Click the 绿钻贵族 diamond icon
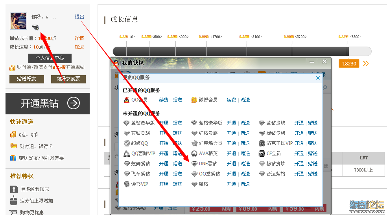Screen dimensions: 387x215 pos(262,133)
